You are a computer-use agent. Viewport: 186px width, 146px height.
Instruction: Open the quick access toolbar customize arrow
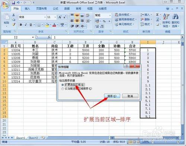tap(33, 3)
